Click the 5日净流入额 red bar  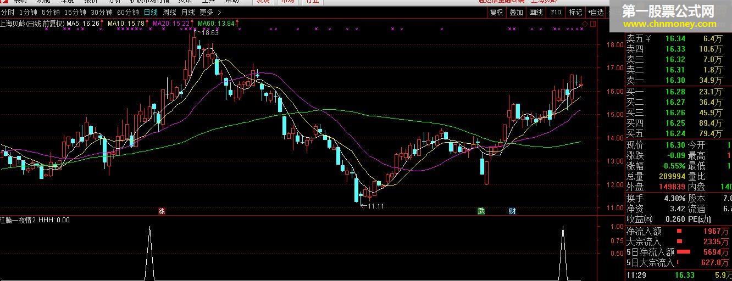click(683, 252)
